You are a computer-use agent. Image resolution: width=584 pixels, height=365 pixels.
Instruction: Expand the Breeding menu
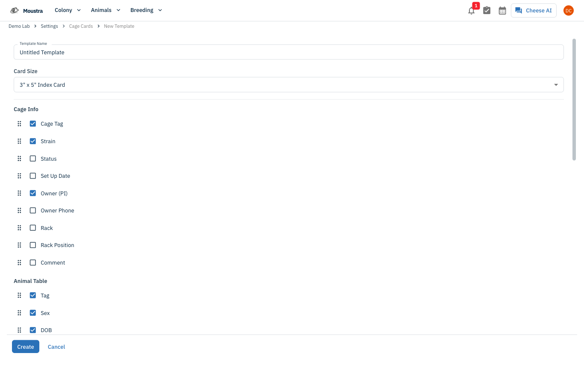146,10
